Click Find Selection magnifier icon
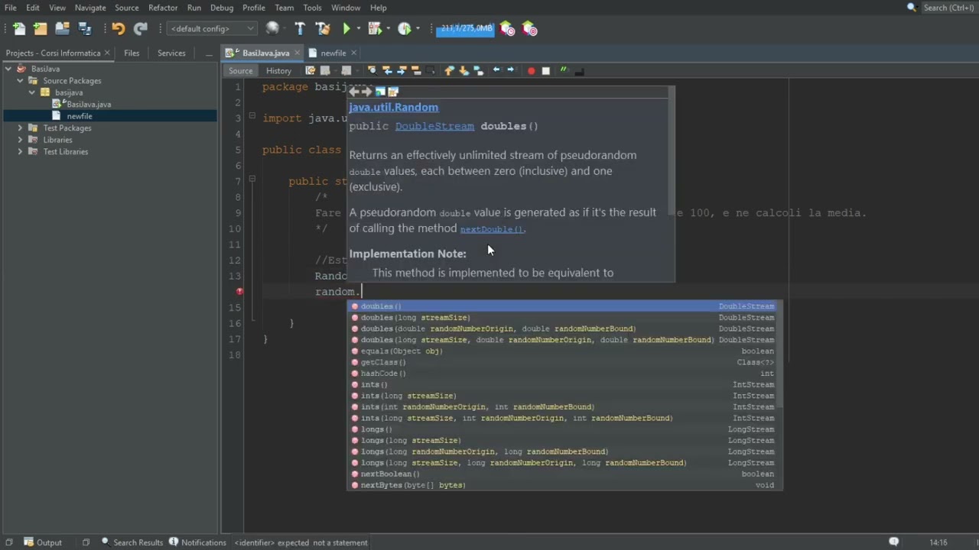The height and width of the screenshot is (550, 979). click(x=372, y=71)
